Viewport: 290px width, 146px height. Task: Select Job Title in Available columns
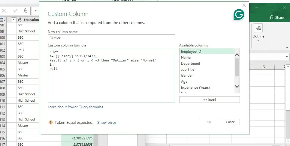(x=207, y=70)
